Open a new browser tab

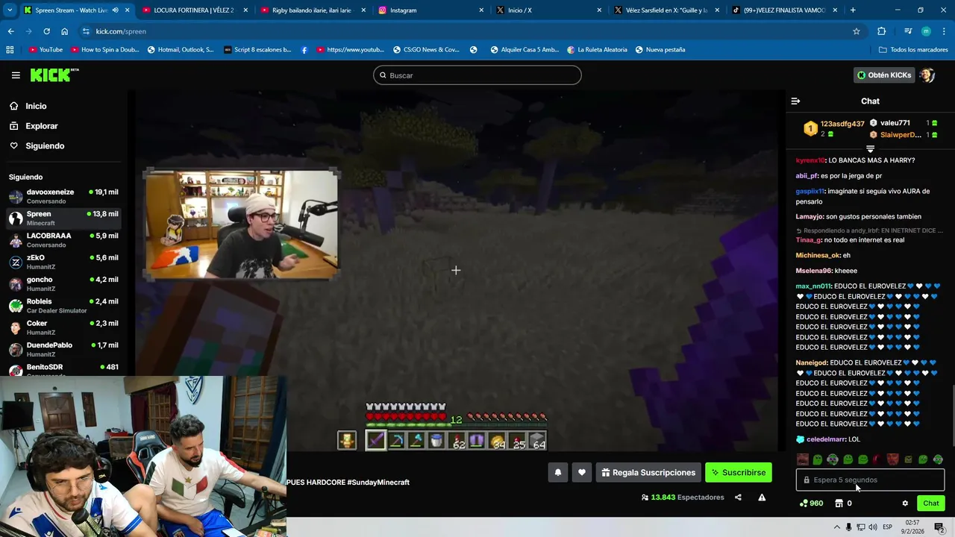point(853,10)
